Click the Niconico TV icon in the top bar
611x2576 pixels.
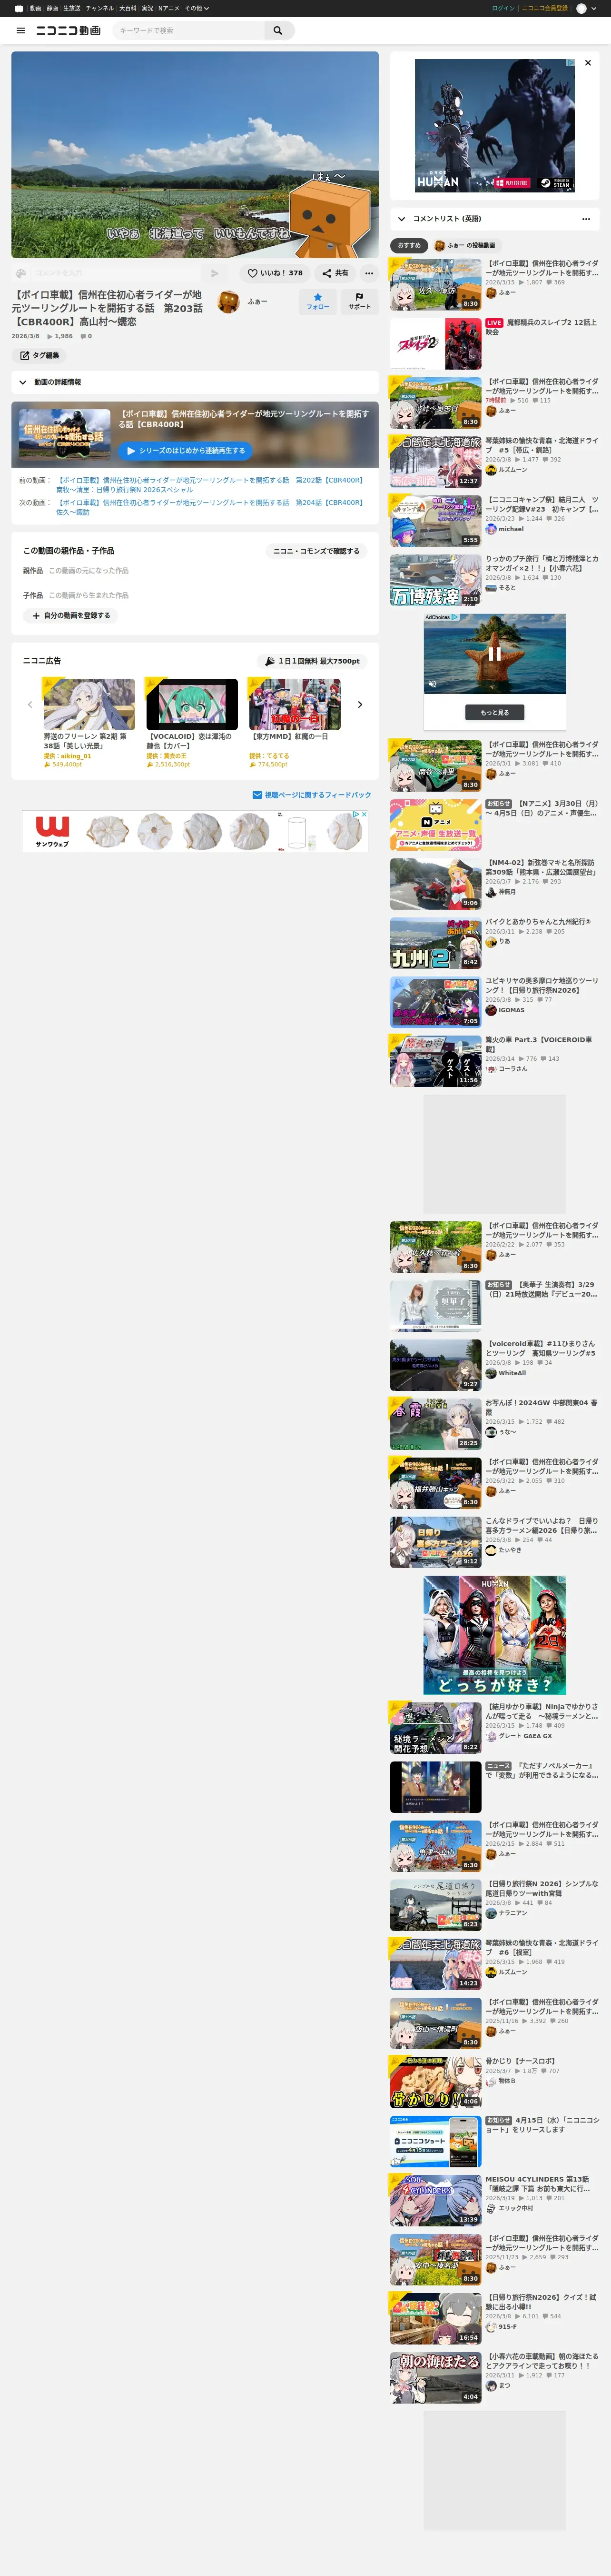pos(19,8)
